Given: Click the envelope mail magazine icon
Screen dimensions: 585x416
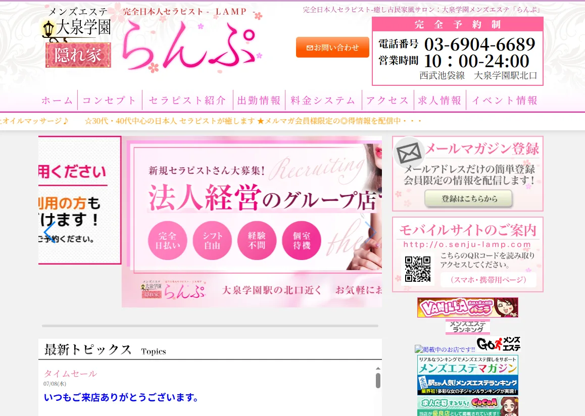Looking at the screenshot, I should (409, 152).
